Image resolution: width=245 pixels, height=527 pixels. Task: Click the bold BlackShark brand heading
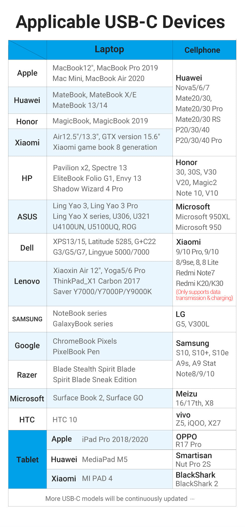[x=195, y=475]
